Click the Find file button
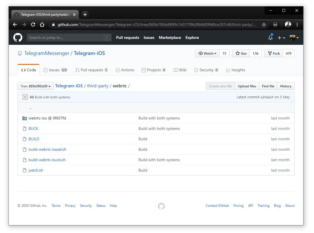Viewport: 314px width, 233px height. click(268, 86)
